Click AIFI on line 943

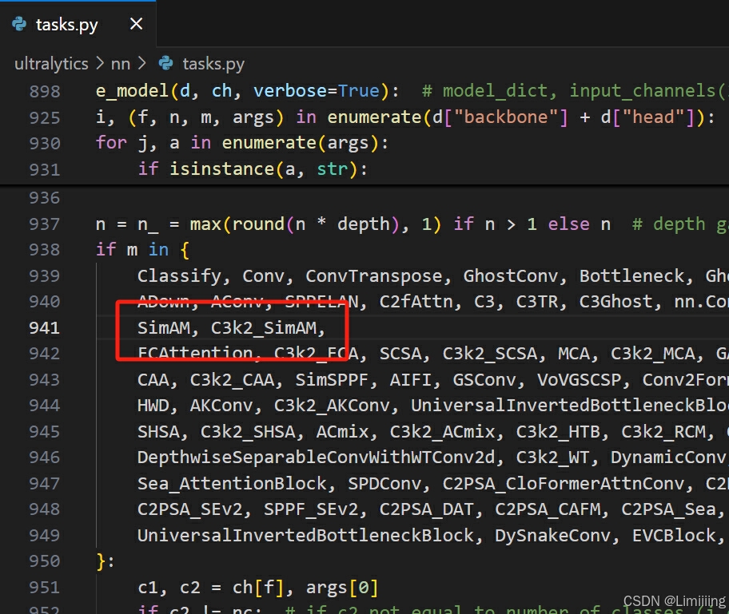[411, 380]
